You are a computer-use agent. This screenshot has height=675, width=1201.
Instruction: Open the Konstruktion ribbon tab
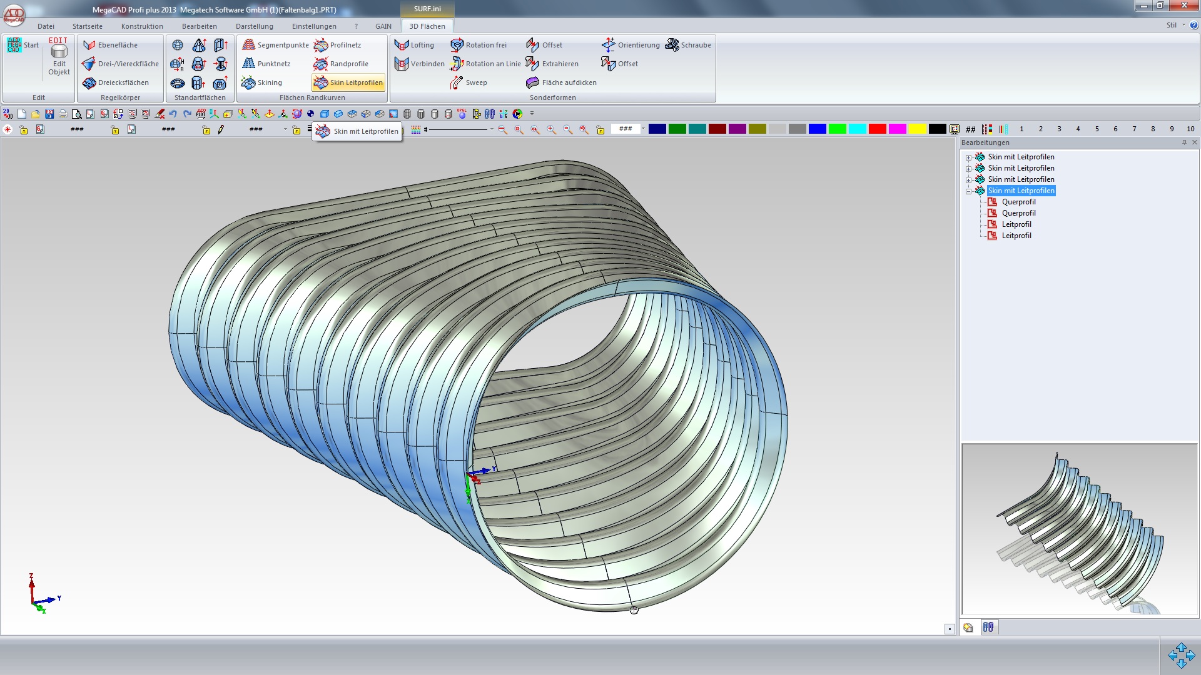coord(142,26)
